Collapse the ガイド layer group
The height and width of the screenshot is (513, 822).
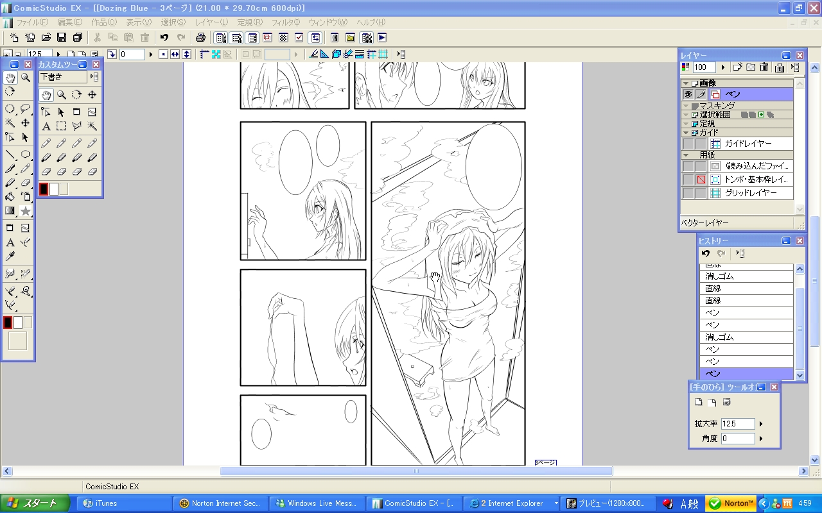(686, 133)
